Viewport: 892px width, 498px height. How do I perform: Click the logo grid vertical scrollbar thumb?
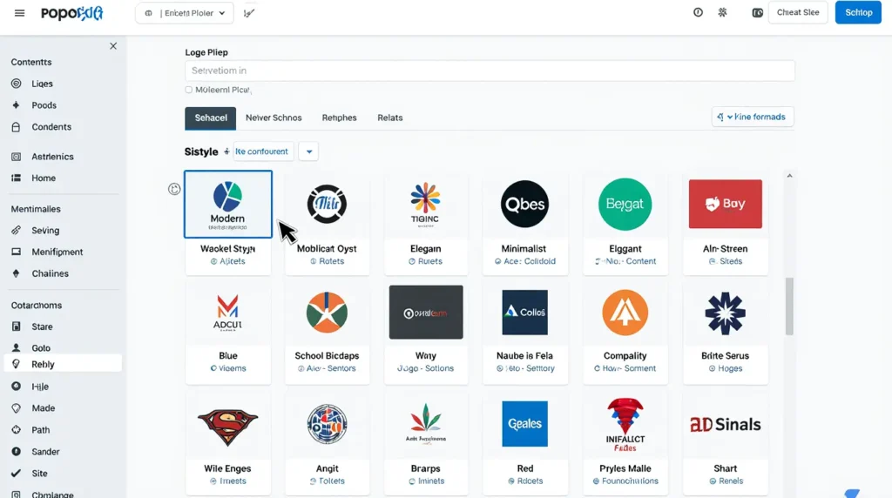[x=789, y=306]
